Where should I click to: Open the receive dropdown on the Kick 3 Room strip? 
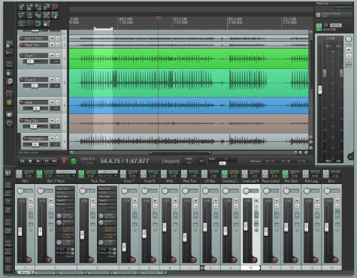tap(66, 176)
